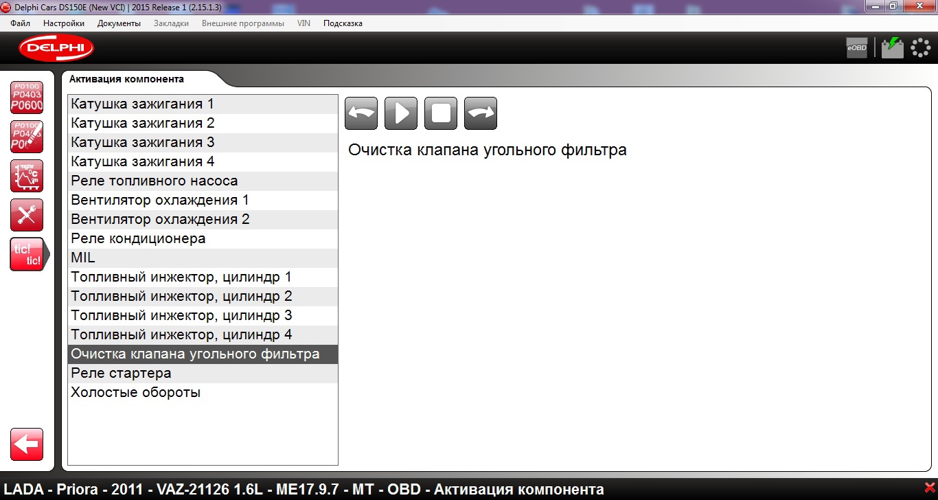Viewport: 938px width, 500px height.
Task: Go to previous component using left arrow
Action: 361,113
